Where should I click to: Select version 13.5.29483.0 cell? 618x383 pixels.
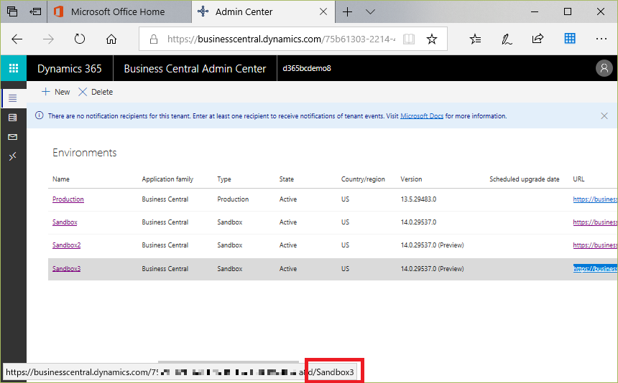pos(418,199)
